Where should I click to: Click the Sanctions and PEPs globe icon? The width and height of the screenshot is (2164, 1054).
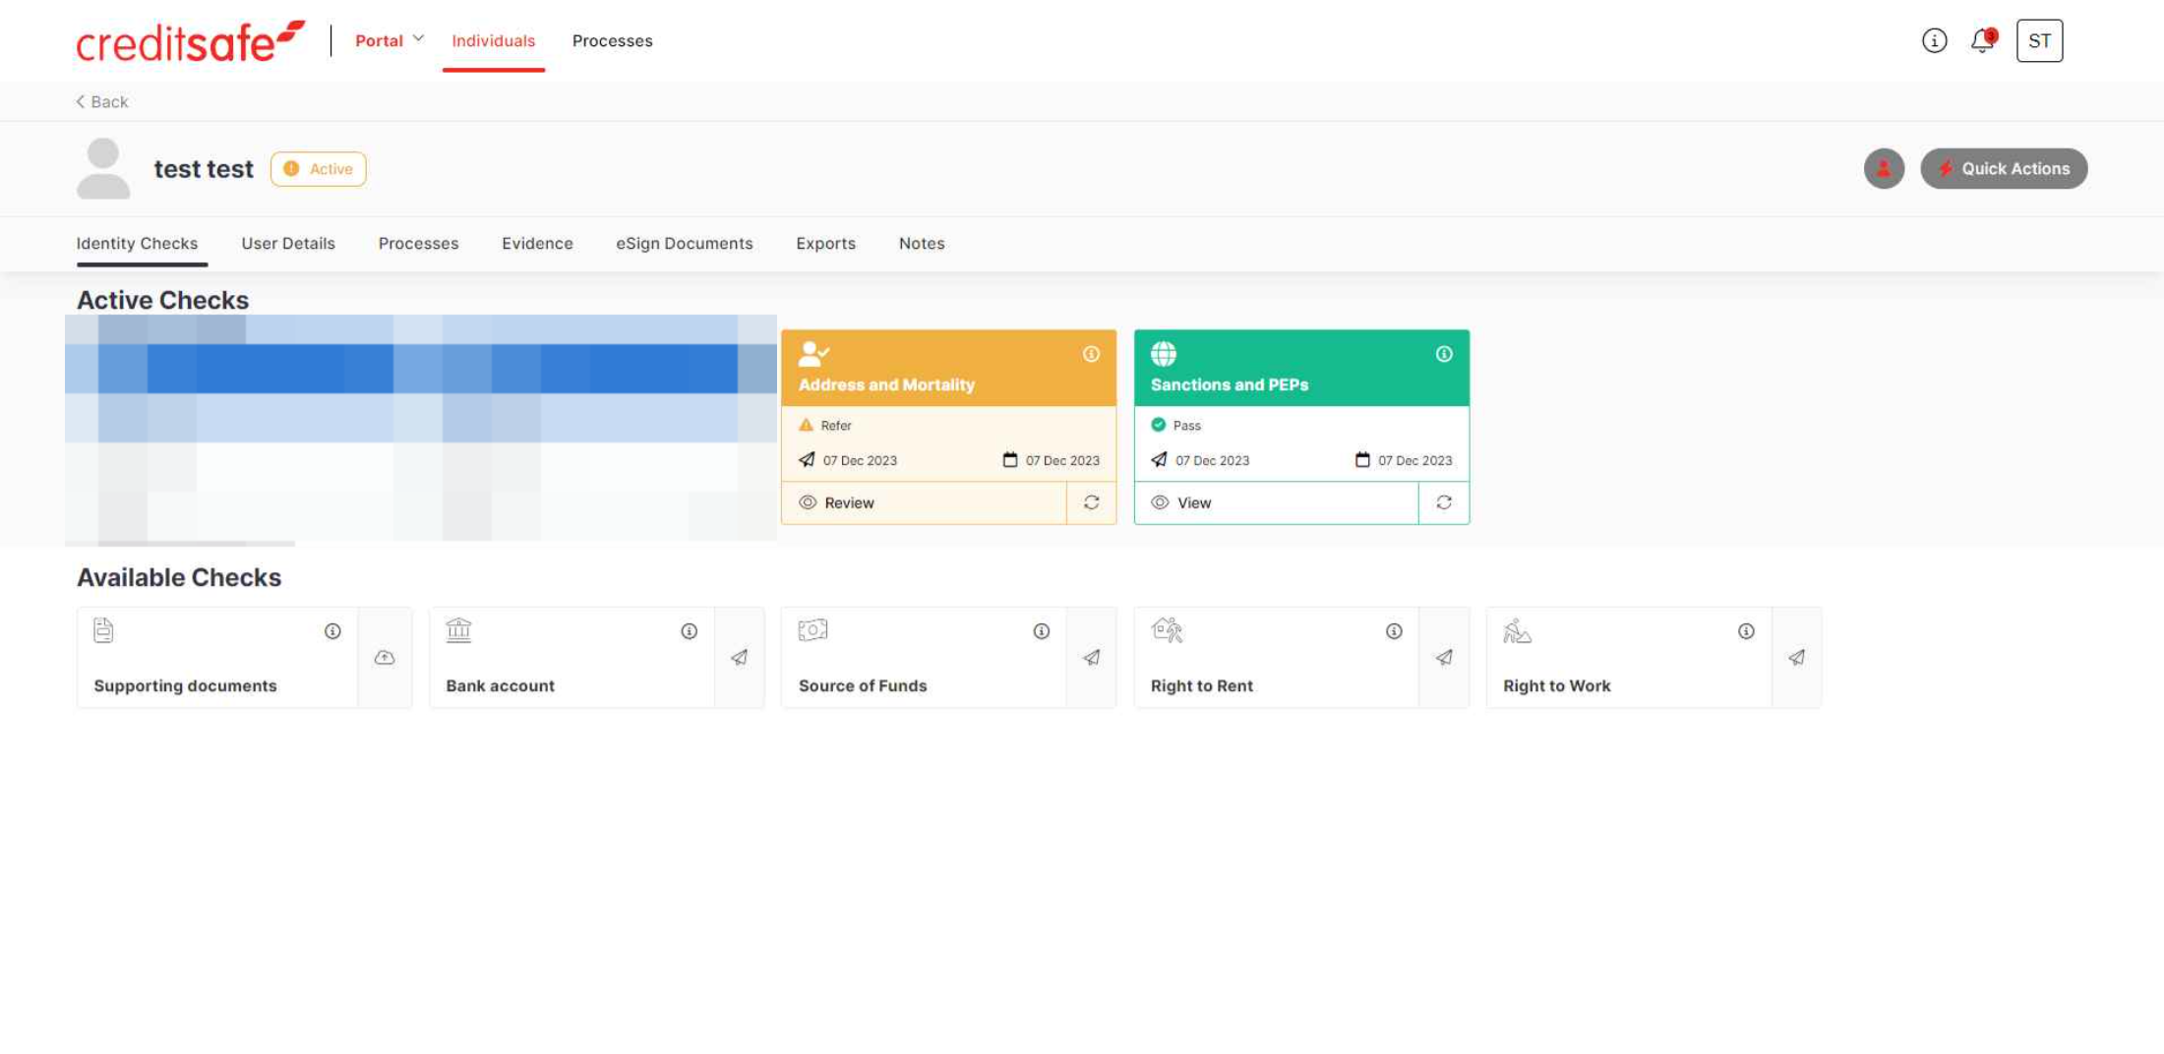(1163, 353)
